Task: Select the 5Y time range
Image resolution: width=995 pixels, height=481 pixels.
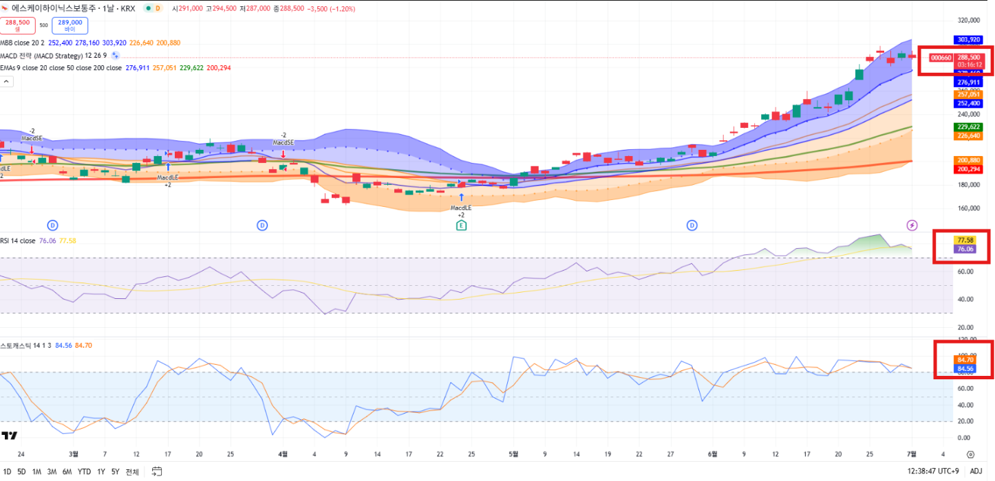Action: coord(116,471)
